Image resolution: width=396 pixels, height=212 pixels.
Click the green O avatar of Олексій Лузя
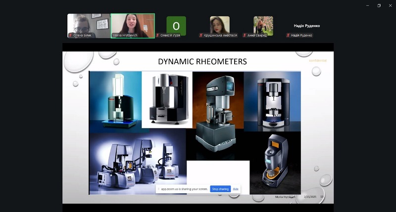(176, 26)
